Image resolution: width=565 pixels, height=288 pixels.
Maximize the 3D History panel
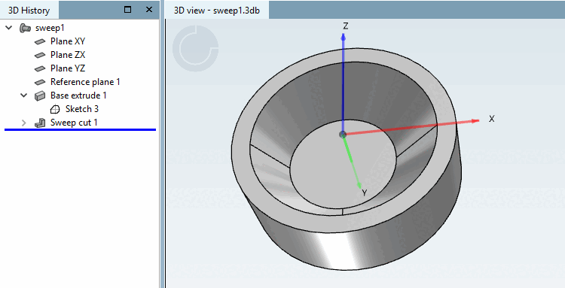pyautogui.click(x=127, y=10)
